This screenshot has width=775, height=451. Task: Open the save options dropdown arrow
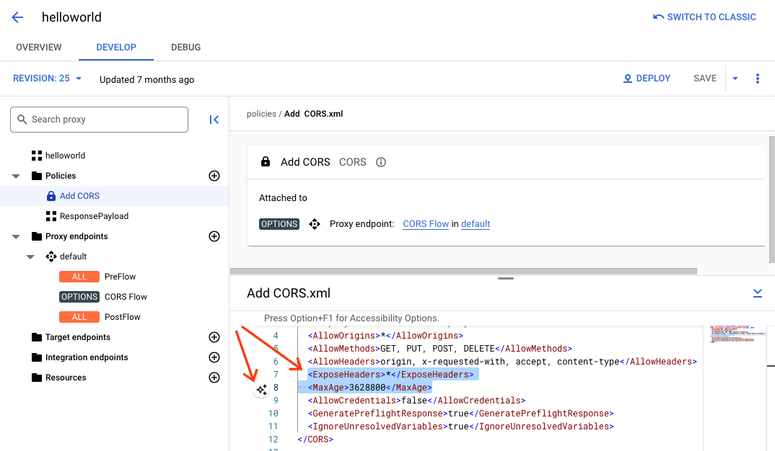[735, 78]
